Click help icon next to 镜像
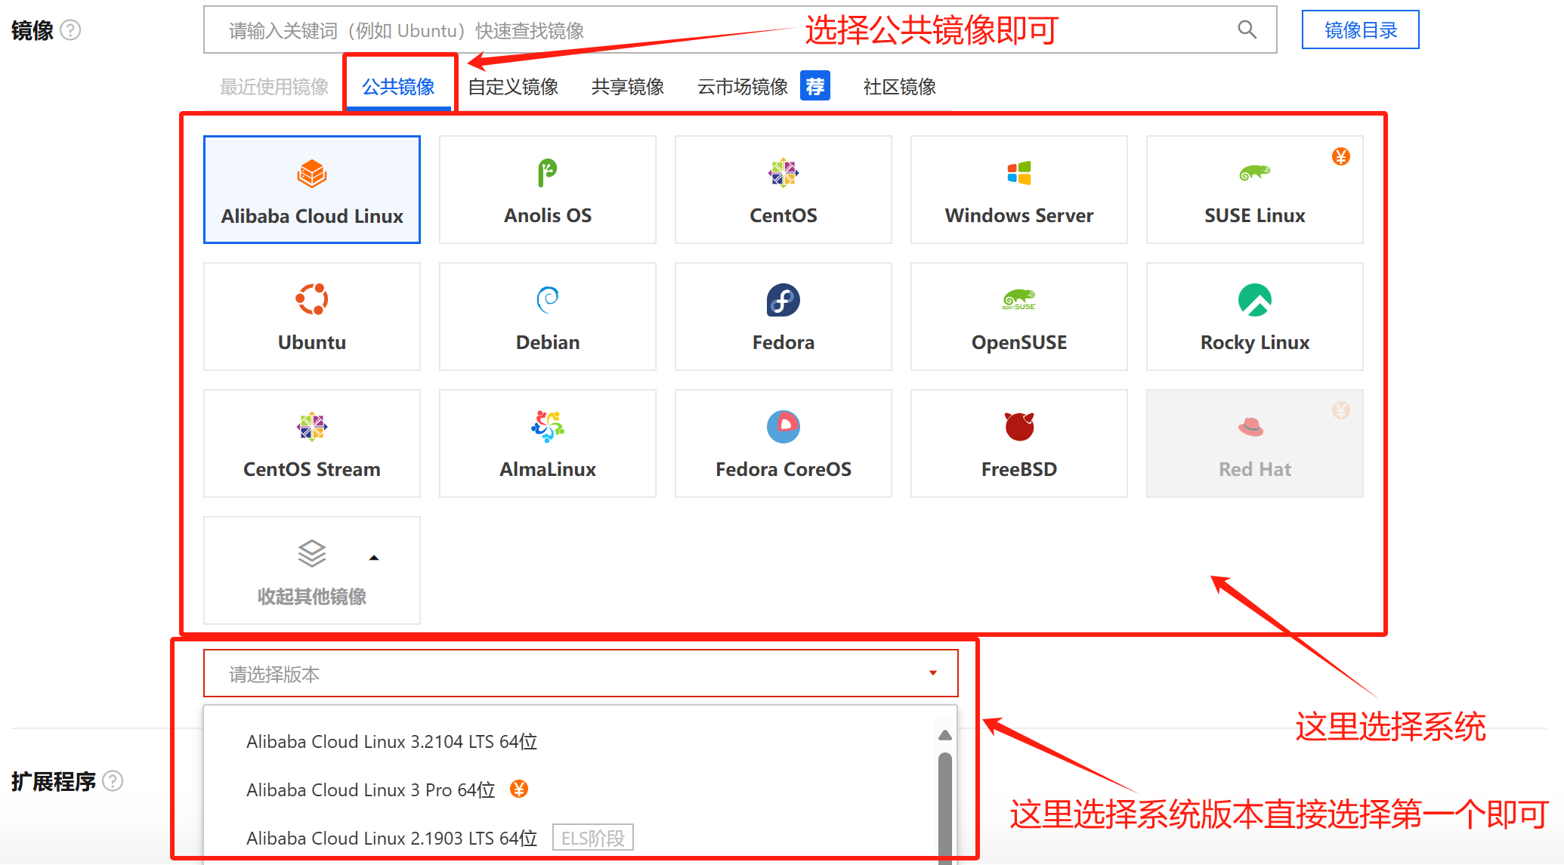 [70, 30]
